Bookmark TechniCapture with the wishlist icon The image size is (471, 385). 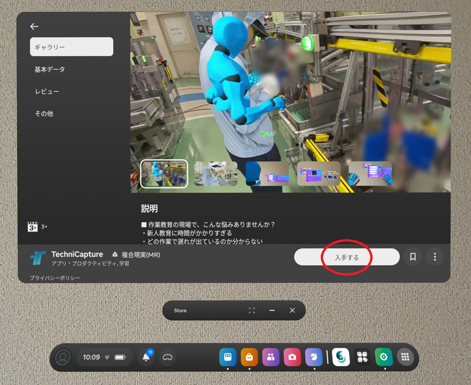[x=413, y=257]
